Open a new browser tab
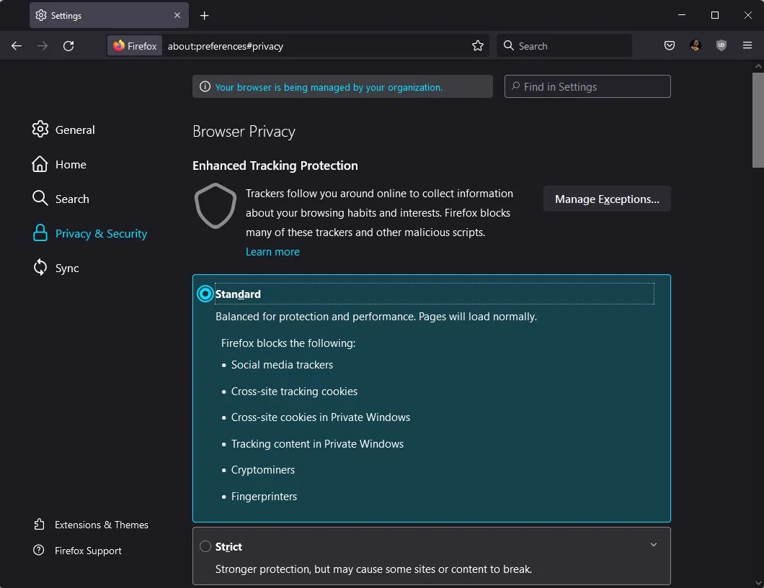 pos(204,15)
